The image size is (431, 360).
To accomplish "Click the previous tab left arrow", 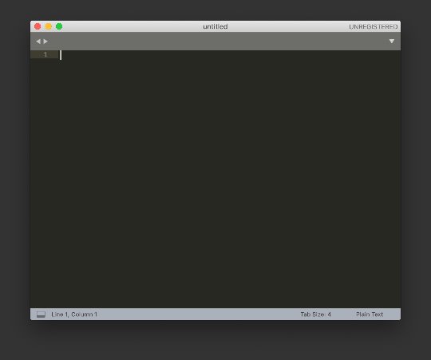I will click(x=38, y=42).
